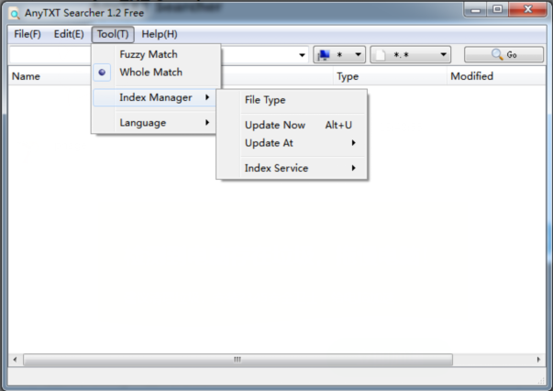Open the File(F) menu

coord(28,34)
